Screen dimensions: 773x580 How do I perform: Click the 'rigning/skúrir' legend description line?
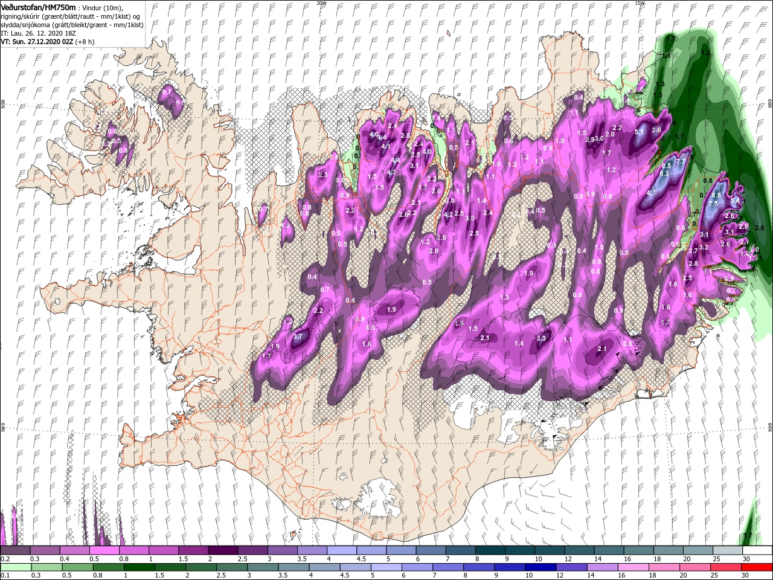coord(70,16)
